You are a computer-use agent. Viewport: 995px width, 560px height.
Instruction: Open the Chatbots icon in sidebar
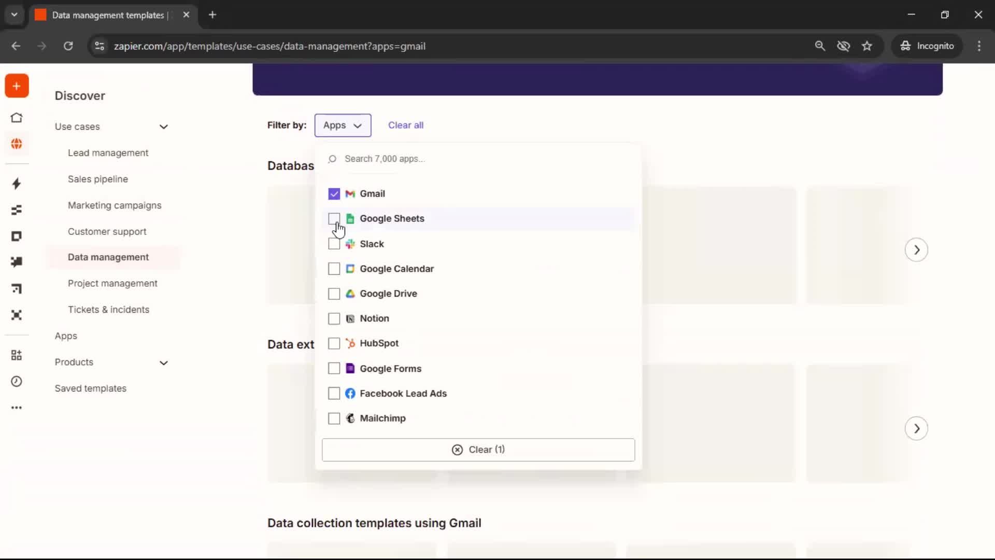17,262
